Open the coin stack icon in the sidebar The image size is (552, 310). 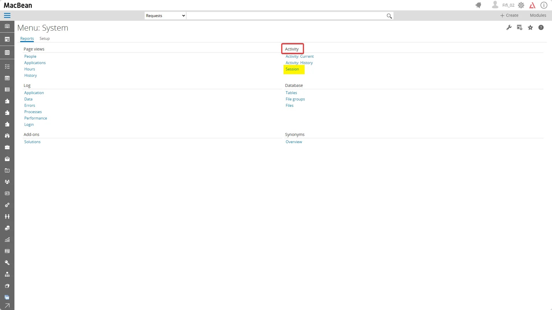7,228
